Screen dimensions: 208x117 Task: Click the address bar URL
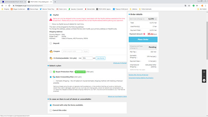[x=29, y=6]
